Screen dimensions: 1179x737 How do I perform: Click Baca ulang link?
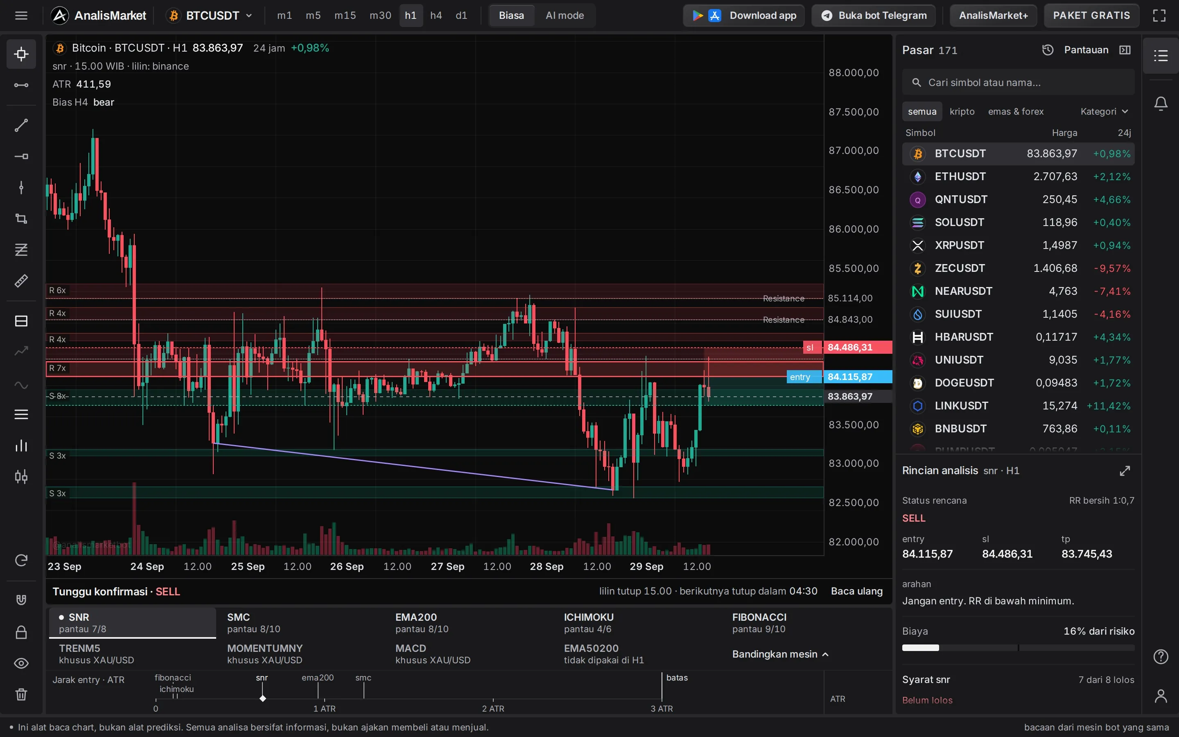[x=856, y=591]
